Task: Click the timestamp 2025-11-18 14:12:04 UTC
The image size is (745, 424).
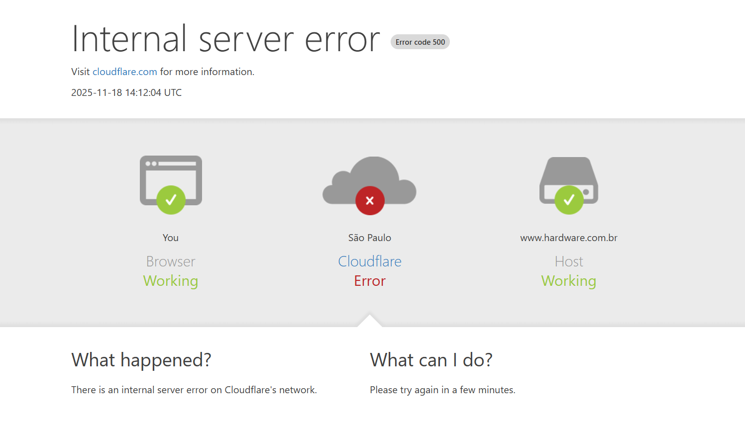Action: click(x=126, y=92)
